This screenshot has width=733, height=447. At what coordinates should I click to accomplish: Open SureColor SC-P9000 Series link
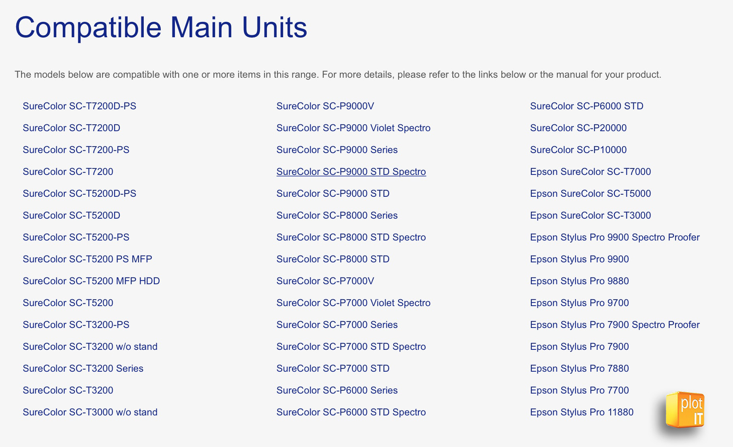pos(337,150)
